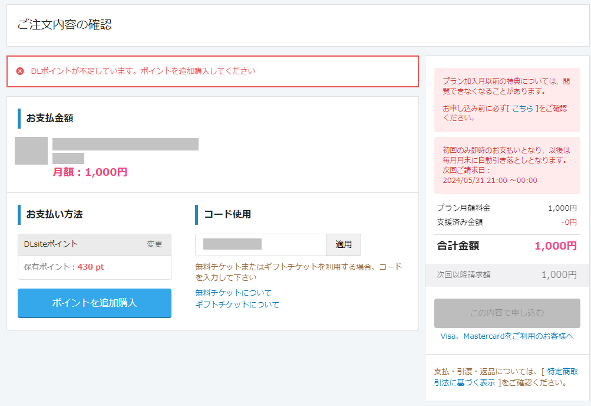Click the 次回以降請求額 row
The image size is (591, 406).
[507, 274]
